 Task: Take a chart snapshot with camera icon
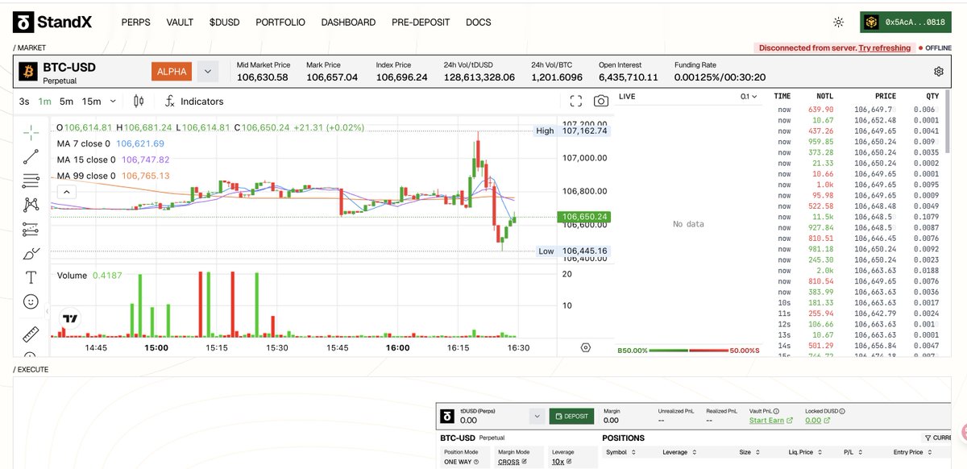601,102
